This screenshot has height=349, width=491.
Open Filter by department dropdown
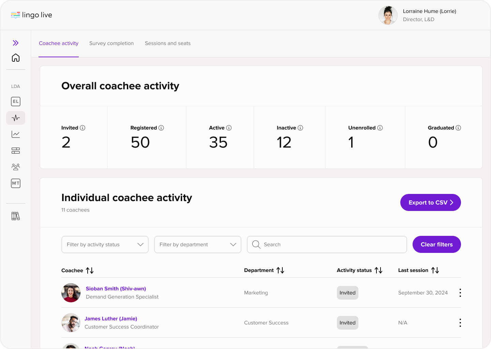[198, 245]
